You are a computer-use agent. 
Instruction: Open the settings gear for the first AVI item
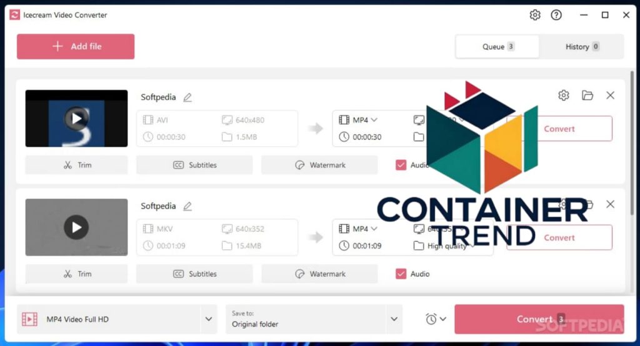563,96
